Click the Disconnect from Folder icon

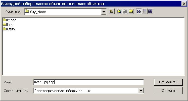click(125, 12)
